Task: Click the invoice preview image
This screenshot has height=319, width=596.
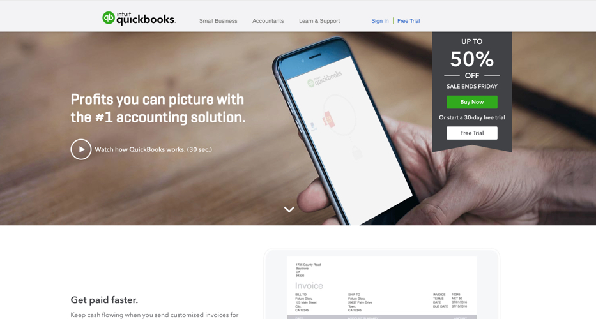Action: point(381,285)
